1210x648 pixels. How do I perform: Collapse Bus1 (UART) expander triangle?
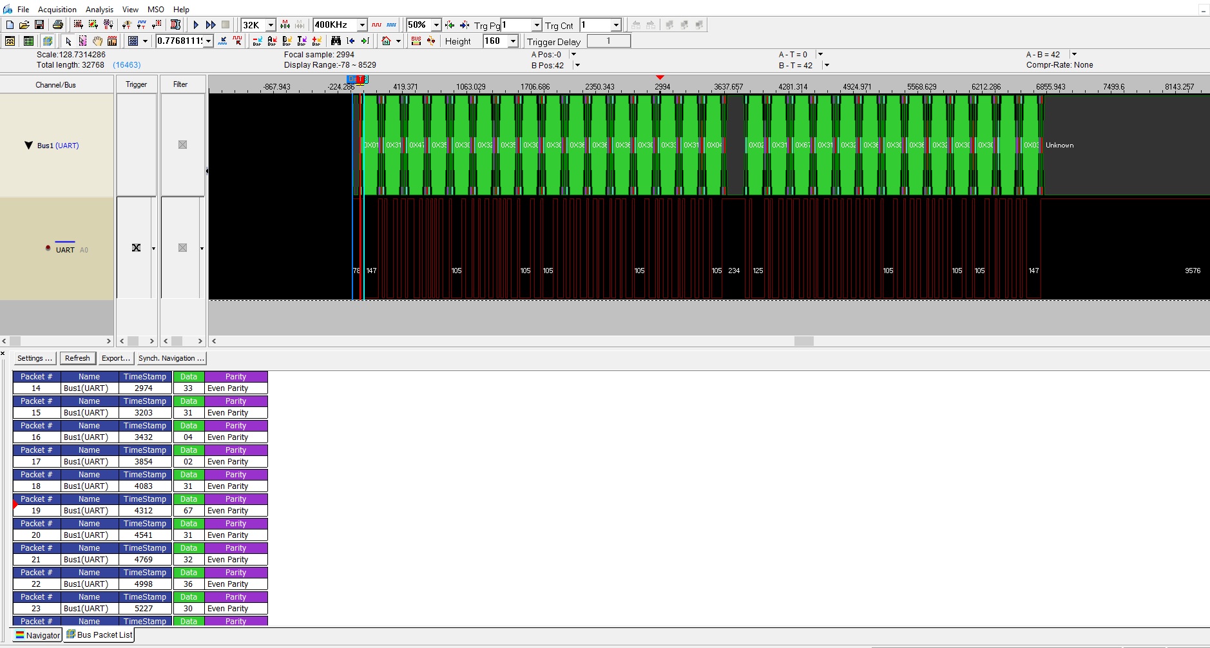tap(28, 145)
